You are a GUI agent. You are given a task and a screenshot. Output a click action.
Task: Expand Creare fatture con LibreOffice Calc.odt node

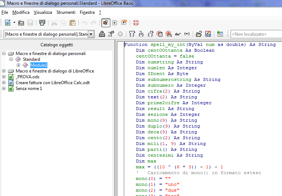tap(4, 83)
